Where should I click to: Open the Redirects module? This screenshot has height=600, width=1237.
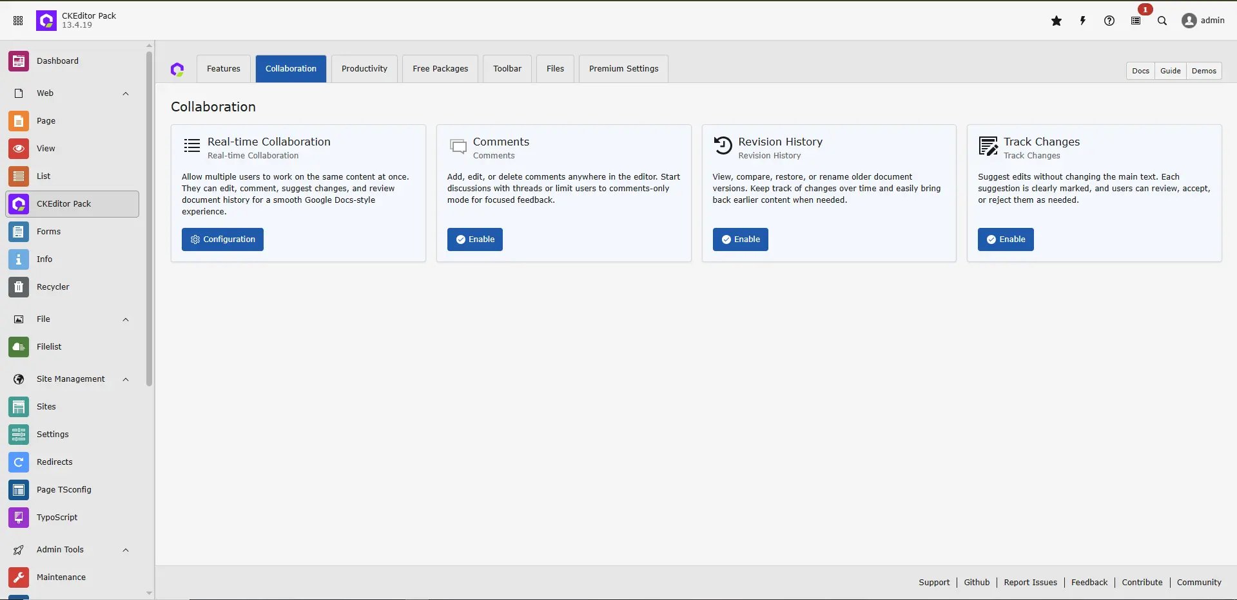coord(72,462)
